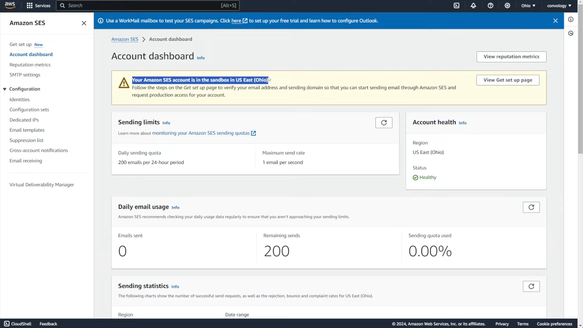Click the '200' remaining sends value
This screenshot has width=583, height=328.
click(276, 251)
